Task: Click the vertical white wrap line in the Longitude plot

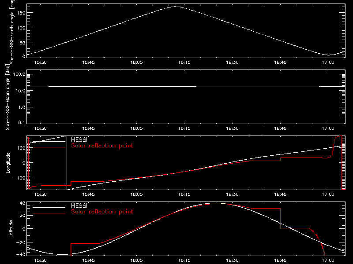Action: 67,163
